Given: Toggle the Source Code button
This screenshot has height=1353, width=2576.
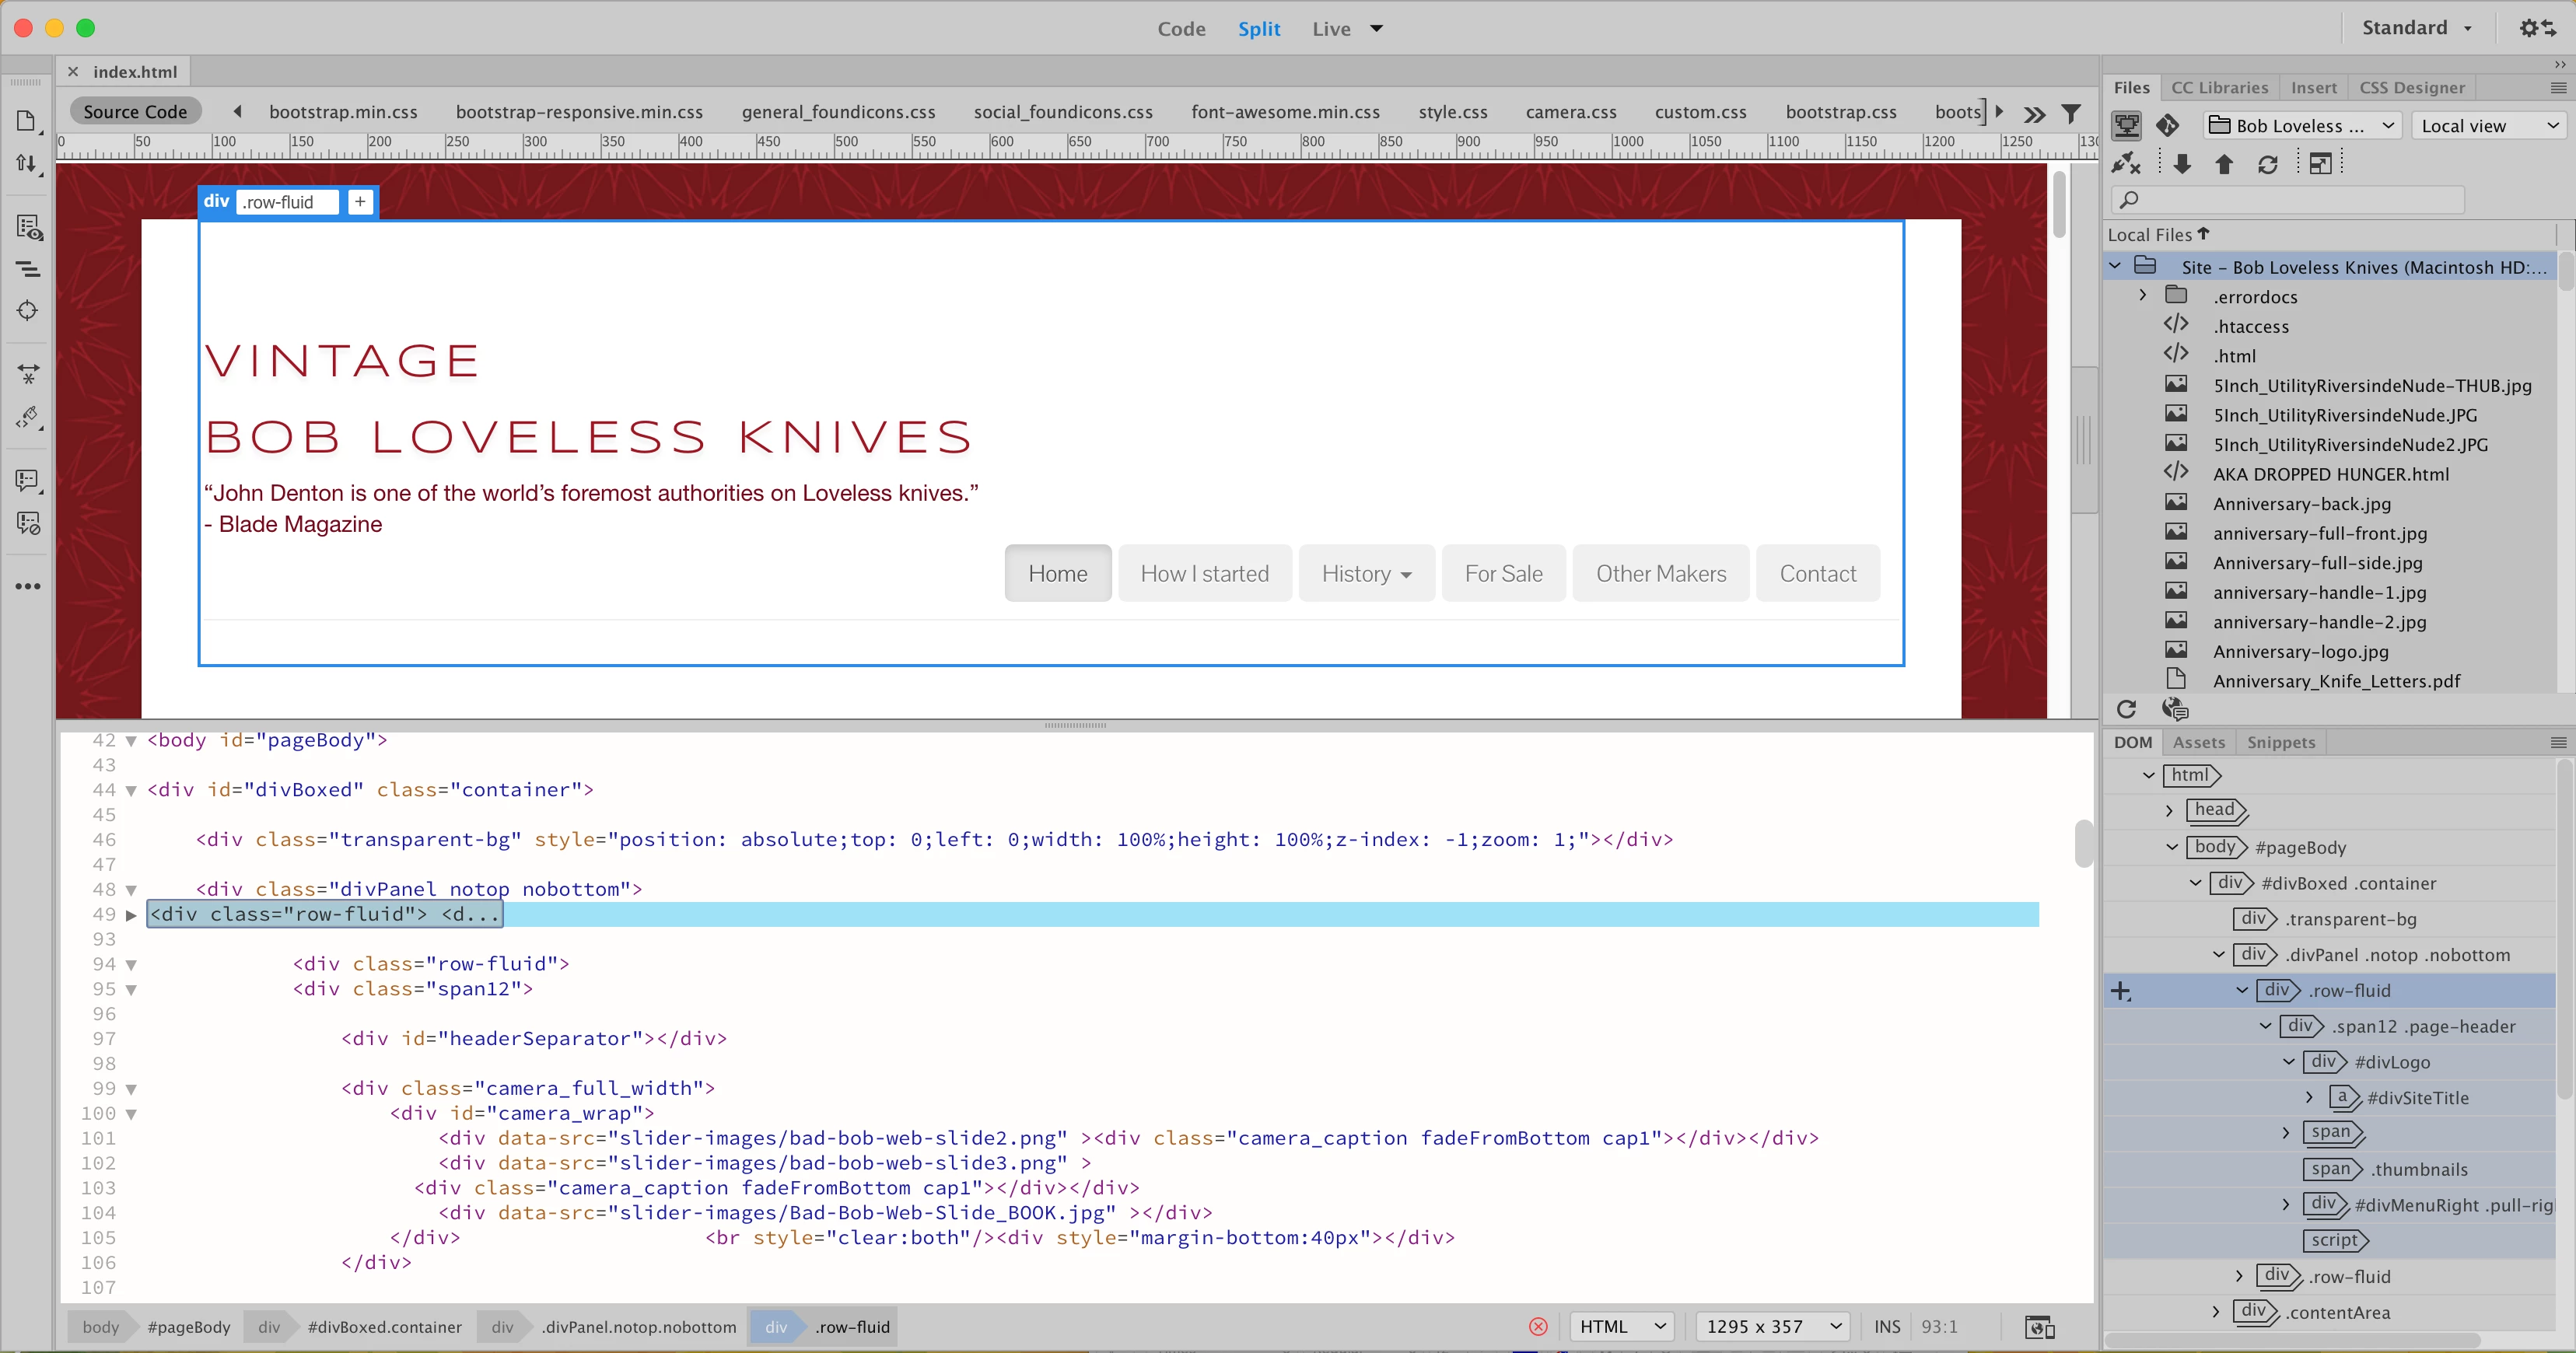Looking at the screenshot, I should coord(135,112).
